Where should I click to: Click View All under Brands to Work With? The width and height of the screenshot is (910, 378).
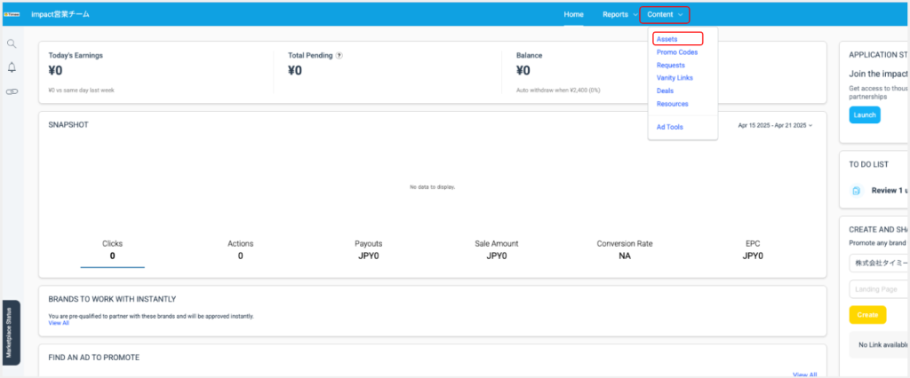pyautogui.click(x=59, y=323)
